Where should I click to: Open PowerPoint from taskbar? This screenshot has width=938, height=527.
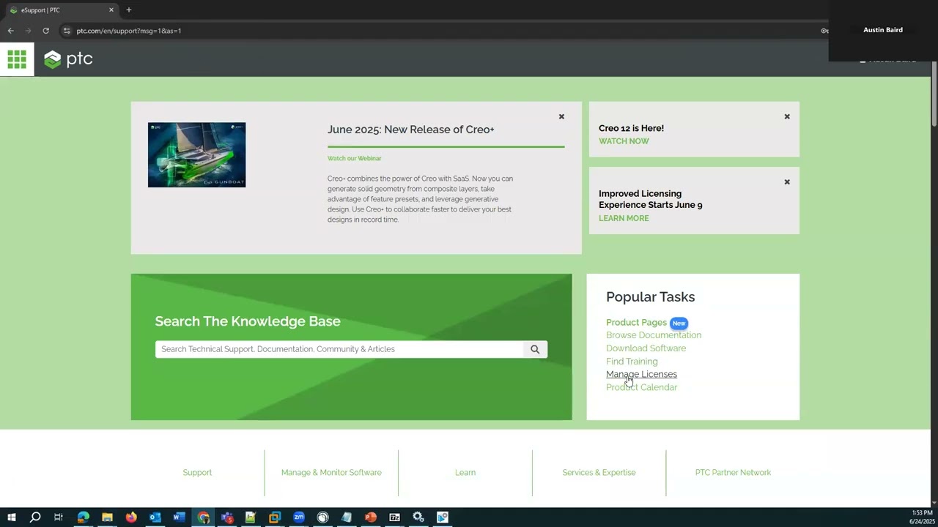tap(371, 517)
